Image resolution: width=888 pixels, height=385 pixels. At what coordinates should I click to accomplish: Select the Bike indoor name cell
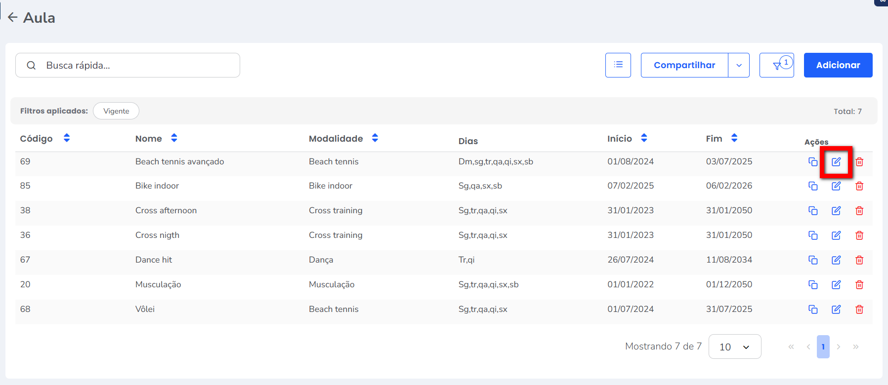click(x=157, y=186)
